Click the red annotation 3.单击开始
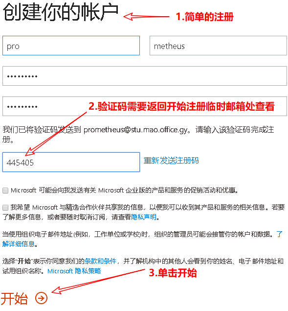288x311 pixels. (173, 273)
